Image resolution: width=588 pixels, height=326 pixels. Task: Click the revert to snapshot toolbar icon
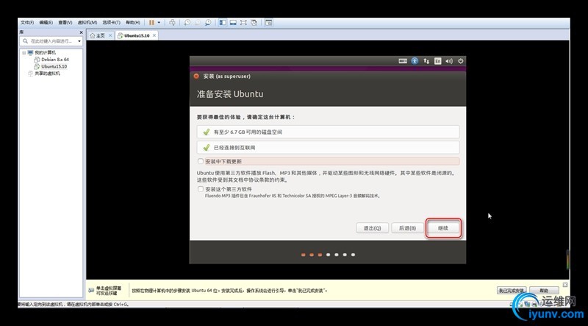(x=197, y=23)
